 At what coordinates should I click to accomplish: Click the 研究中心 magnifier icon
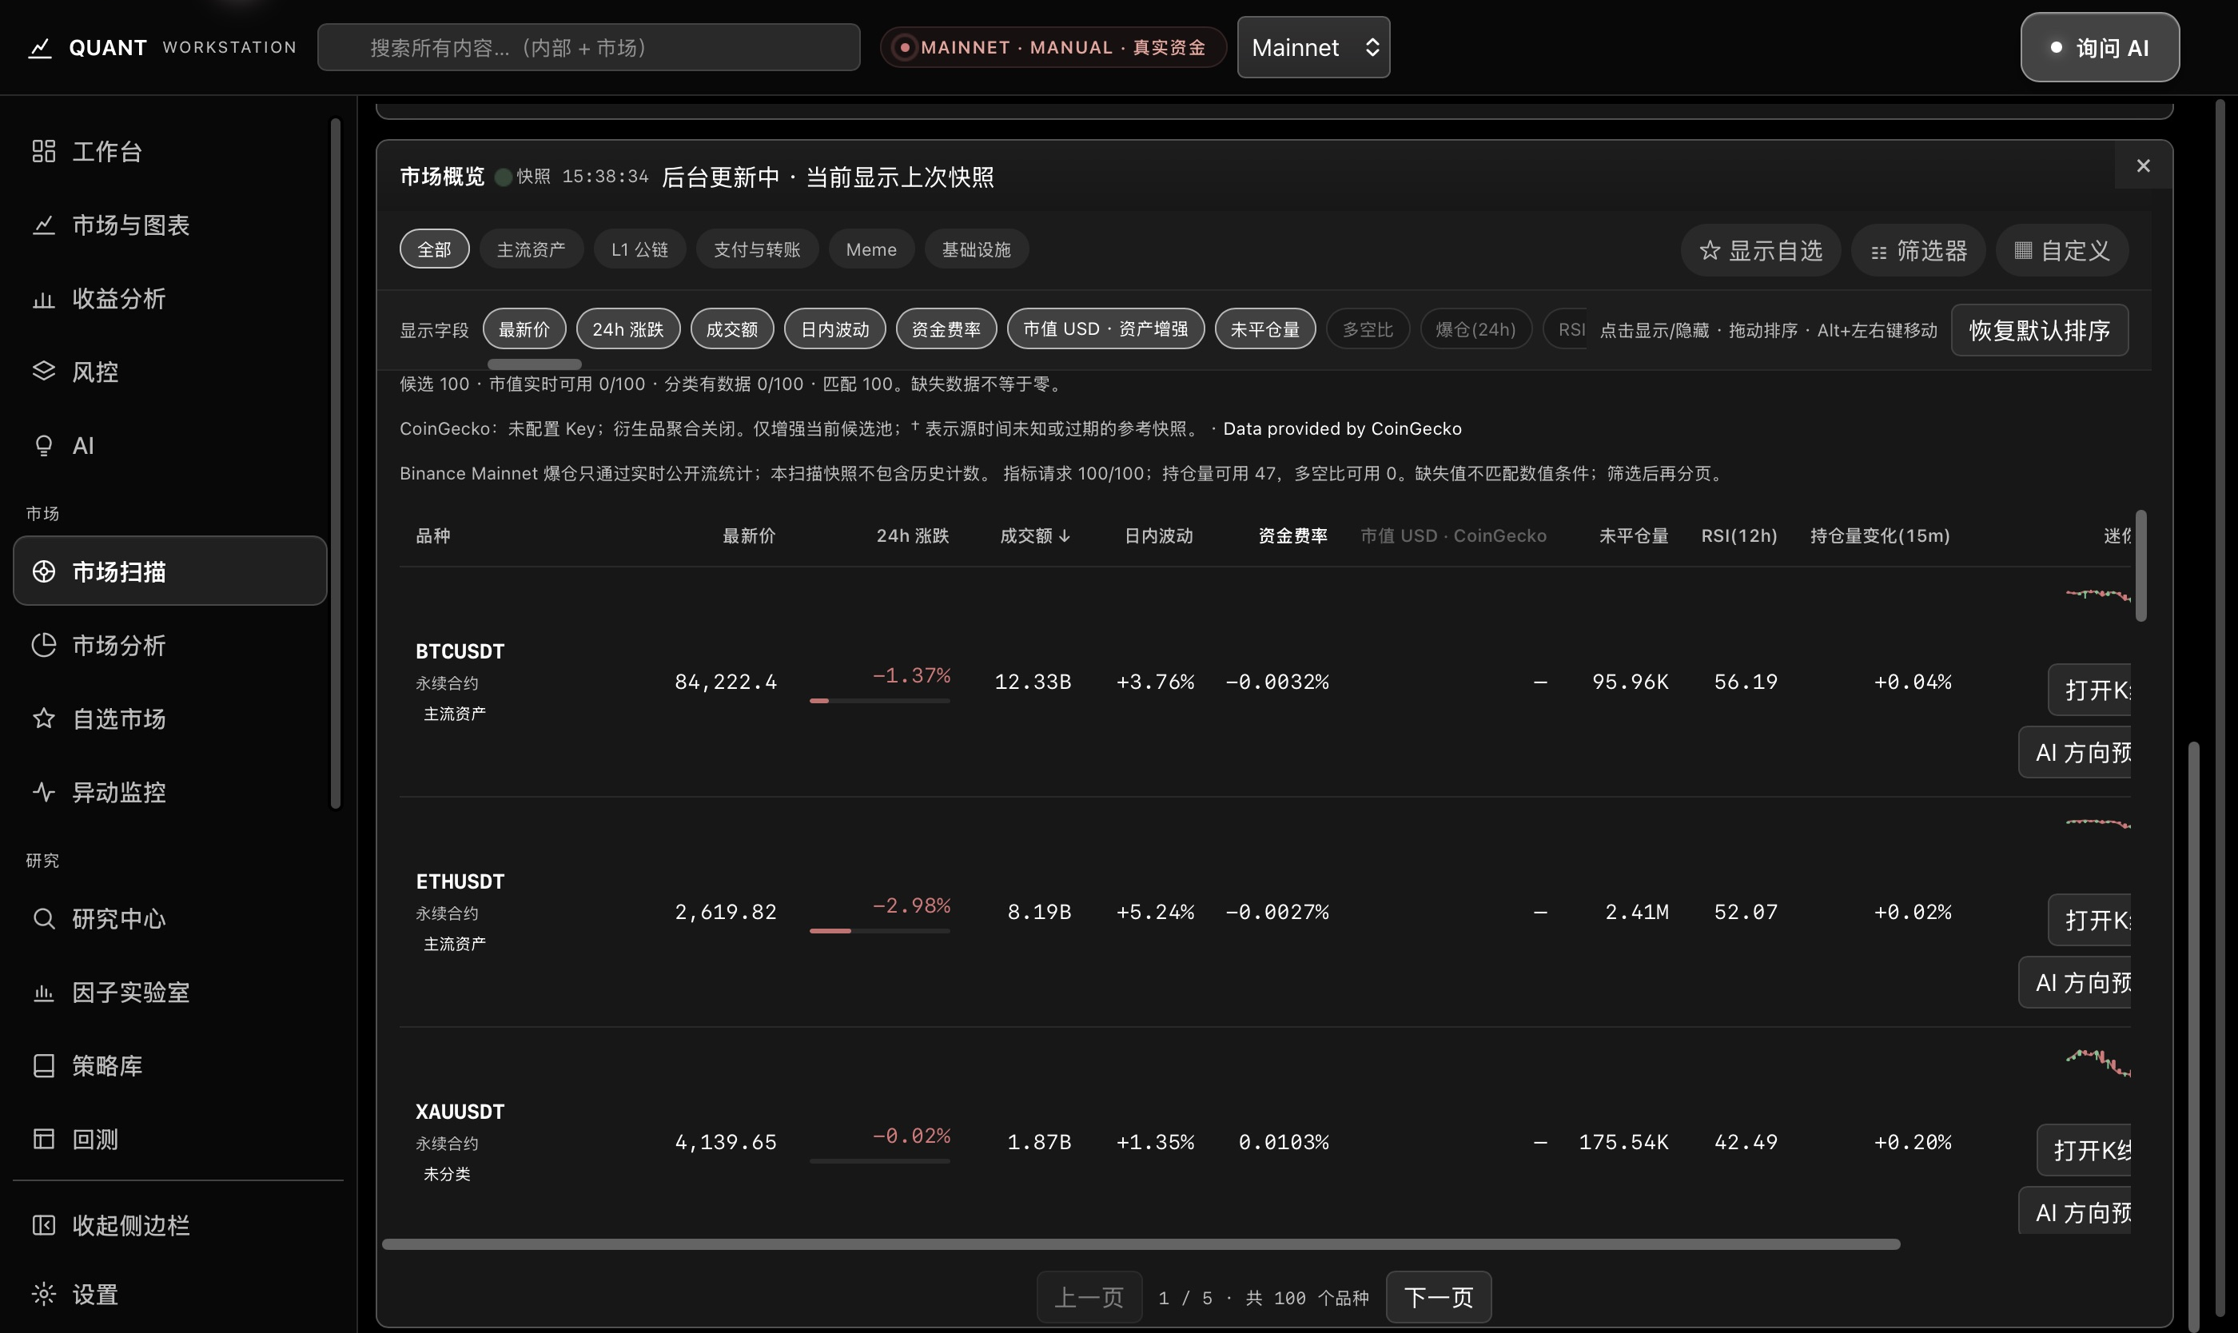coord(43,919)
